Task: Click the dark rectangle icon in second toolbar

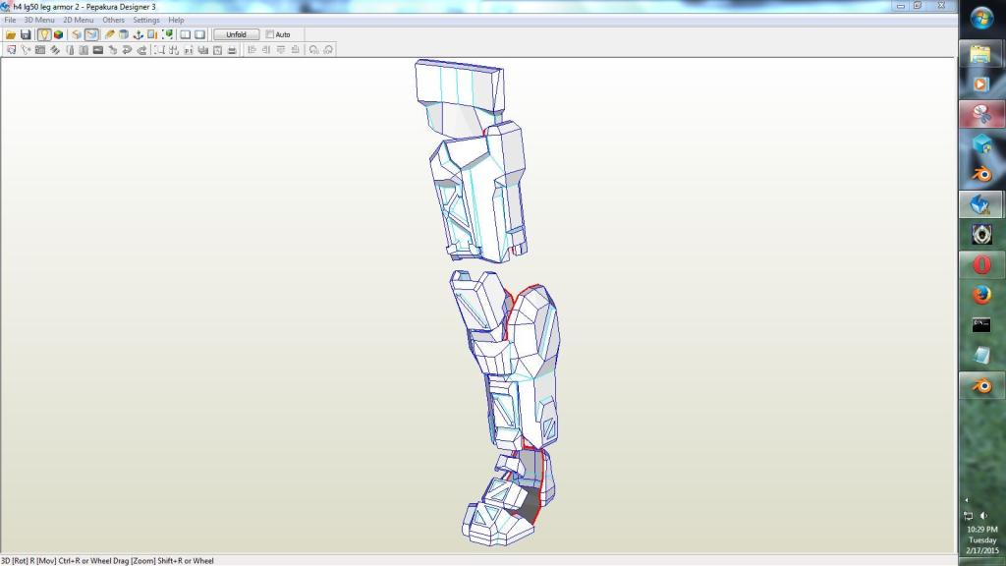Action: [98, 50]
